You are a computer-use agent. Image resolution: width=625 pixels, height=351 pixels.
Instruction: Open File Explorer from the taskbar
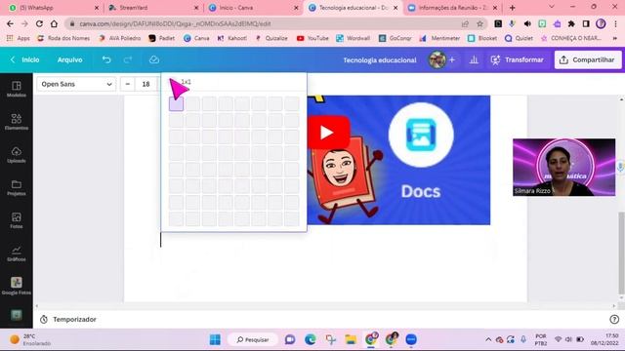click(351, 339)
